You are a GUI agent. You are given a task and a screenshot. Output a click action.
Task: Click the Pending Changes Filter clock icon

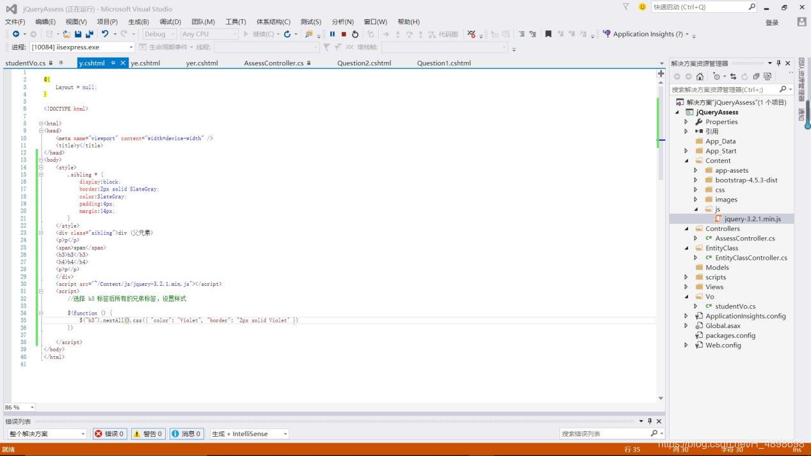pyautogui.click(x=716, y=76)
